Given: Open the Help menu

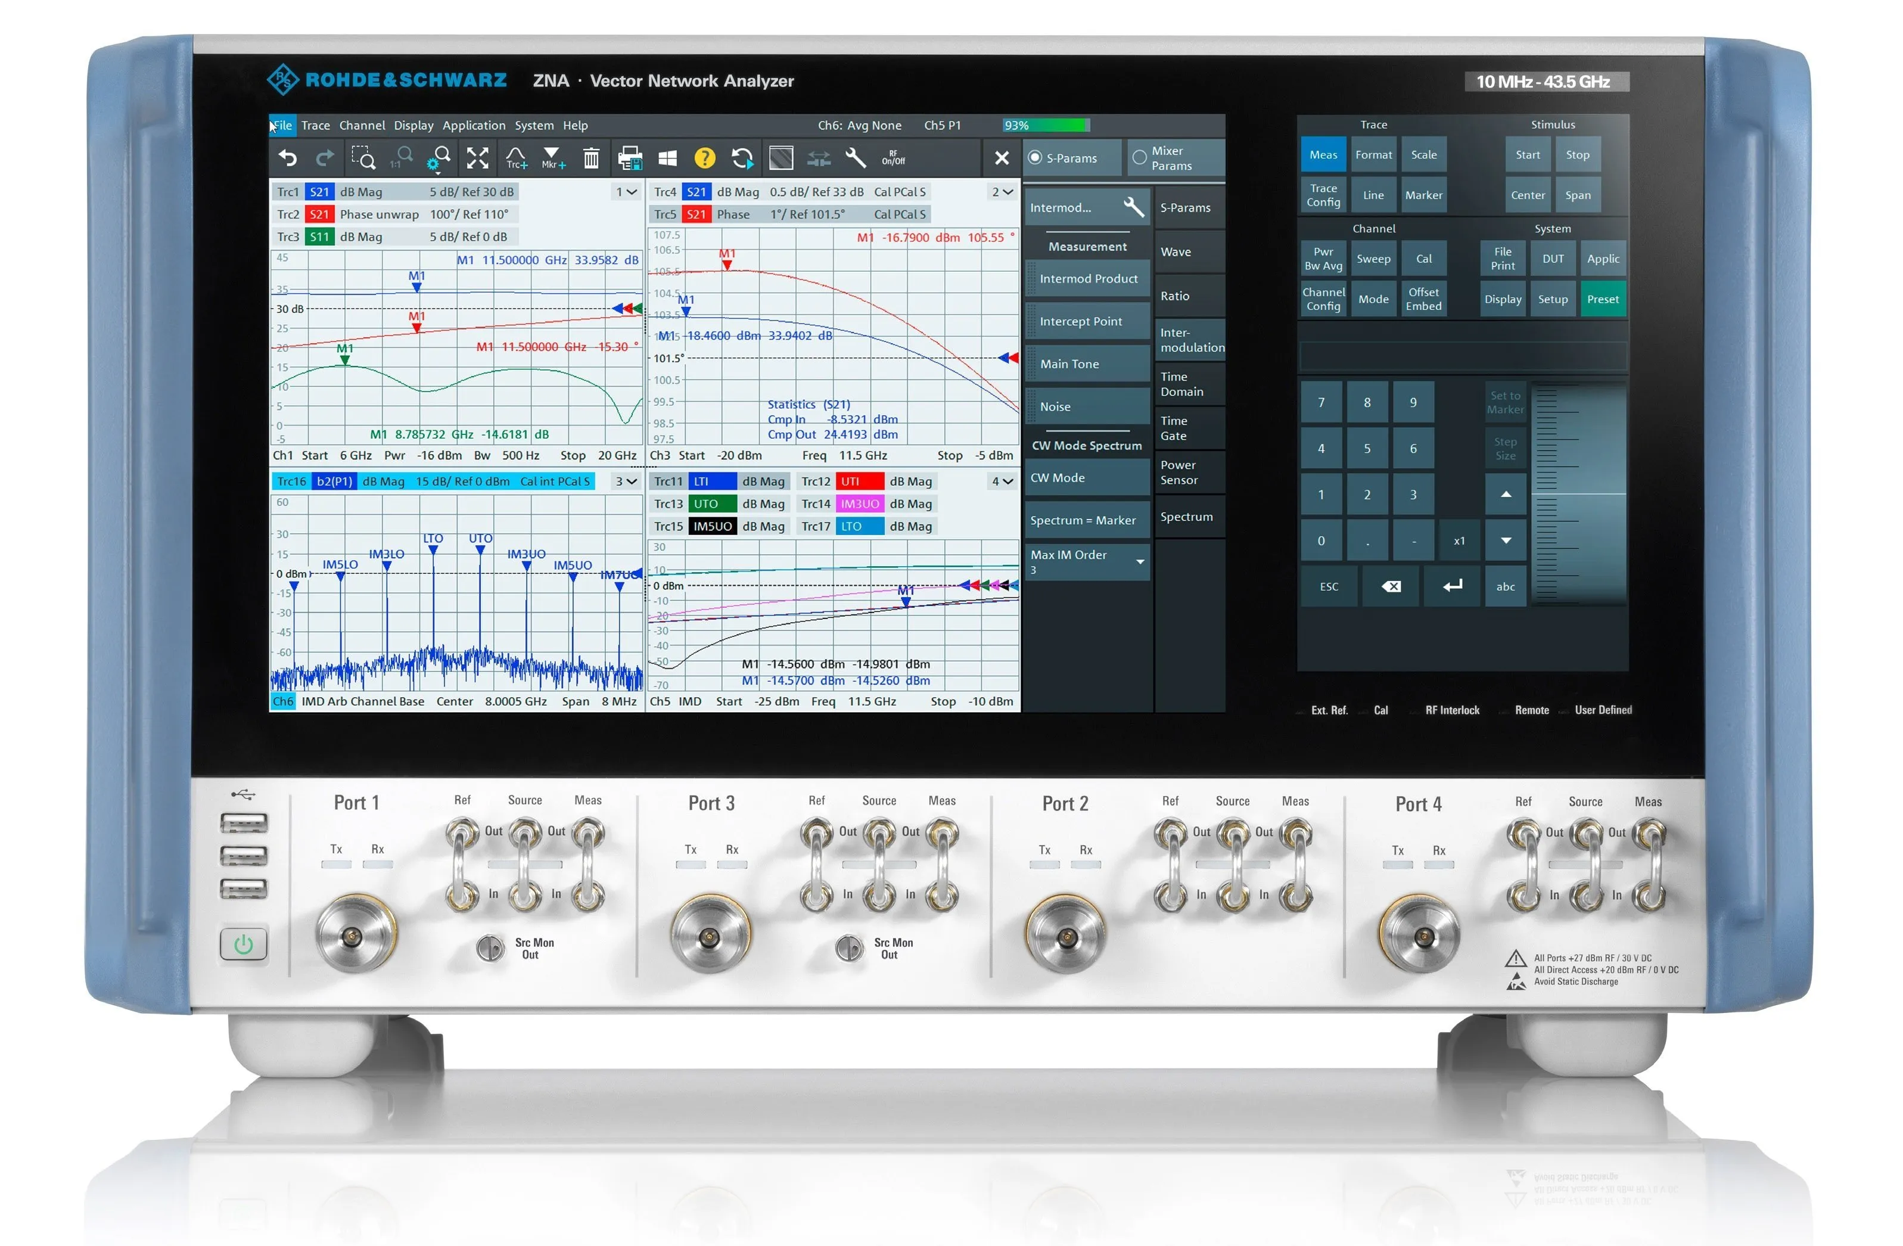Looking at the screenshot, I should pyautogui.click(x=575, y=126).
